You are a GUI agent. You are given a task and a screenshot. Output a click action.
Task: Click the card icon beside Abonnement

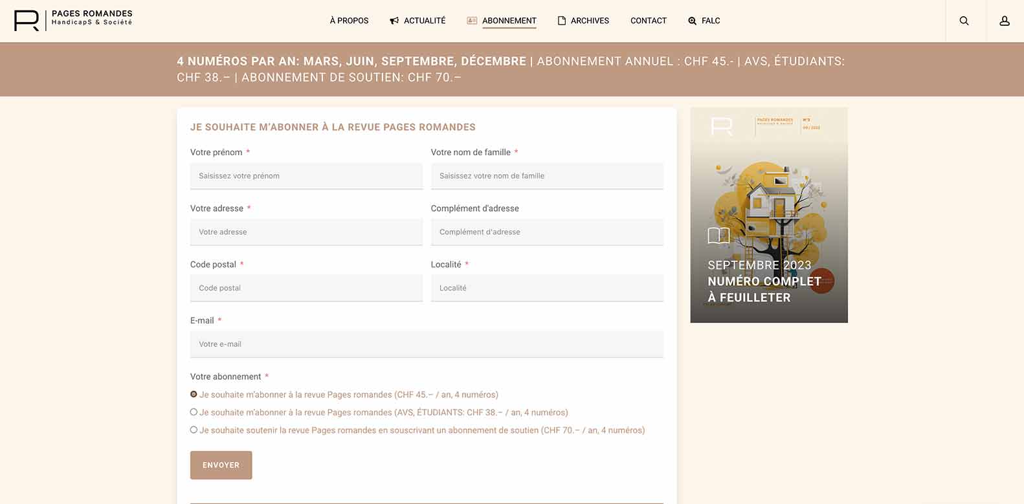click(x=472, y=21)
